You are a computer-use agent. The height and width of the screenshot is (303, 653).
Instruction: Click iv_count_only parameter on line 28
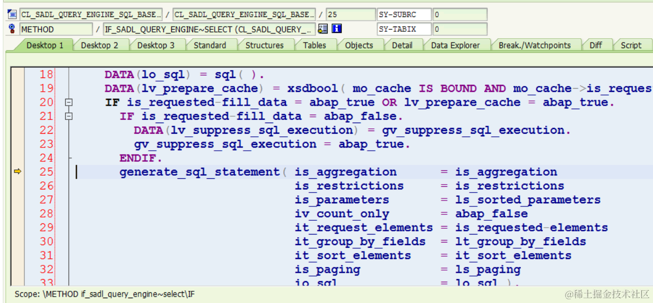(x=342, y=214)
